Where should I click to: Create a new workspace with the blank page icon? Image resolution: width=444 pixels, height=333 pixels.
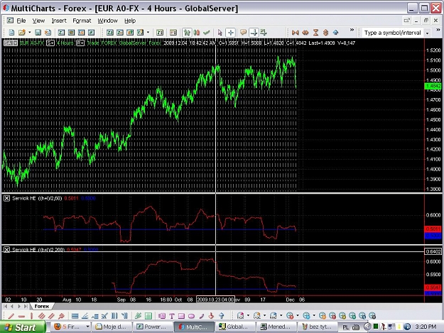11,33
